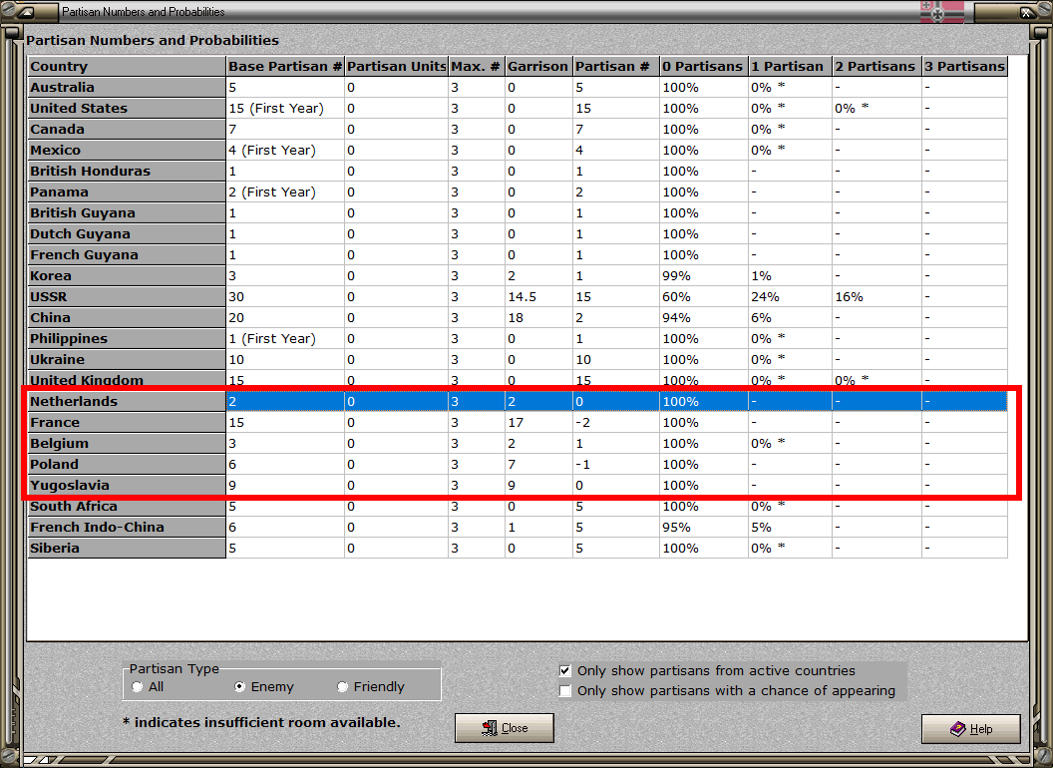The height and width of the screenshot is (768, 1053).
Task: Click the Country column header
Action: tap(127, 66)
